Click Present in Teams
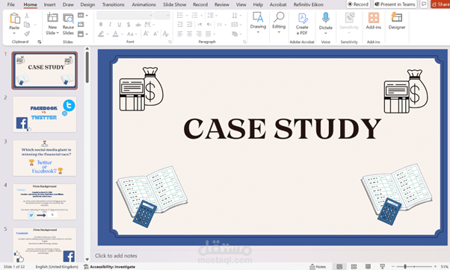The image size is (450, 270). click(395, 4)
